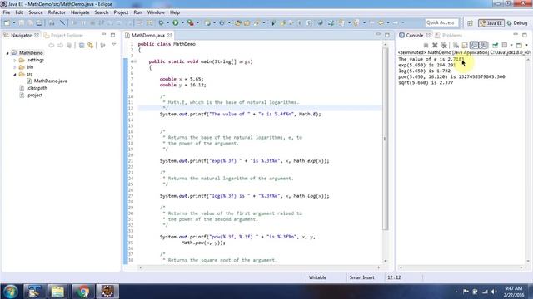This screenshot has width=533, height=299.
Task: Click the Quick Access search field
Action: (x=441, y=22)
